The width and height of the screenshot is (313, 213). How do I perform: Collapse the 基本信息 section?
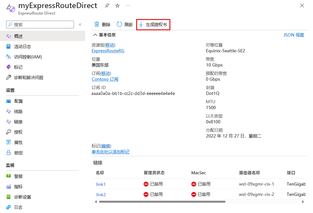[95, 35]
